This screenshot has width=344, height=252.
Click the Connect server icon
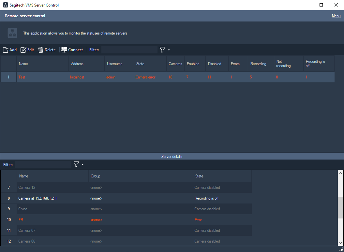[64, 50]
